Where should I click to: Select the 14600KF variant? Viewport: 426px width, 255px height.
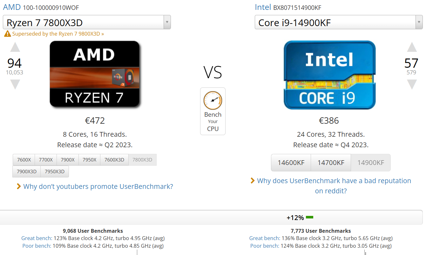click(x=291, y=163)
